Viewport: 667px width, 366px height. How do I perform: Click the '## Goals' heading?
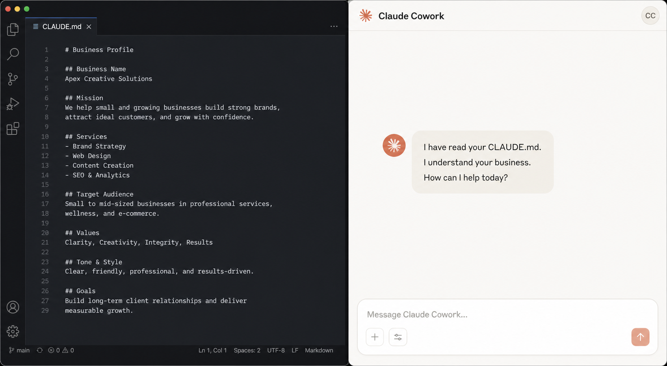click(x=80, y=291)
